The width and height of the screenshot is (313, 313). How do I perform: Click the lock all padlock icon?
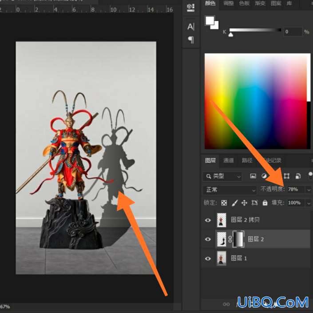265,203
